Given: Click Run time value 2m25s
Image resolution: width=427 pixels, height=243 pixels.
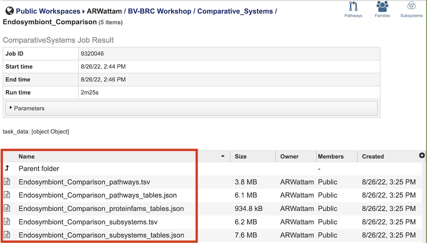Looking at the screenshot, I should point(89,93).
